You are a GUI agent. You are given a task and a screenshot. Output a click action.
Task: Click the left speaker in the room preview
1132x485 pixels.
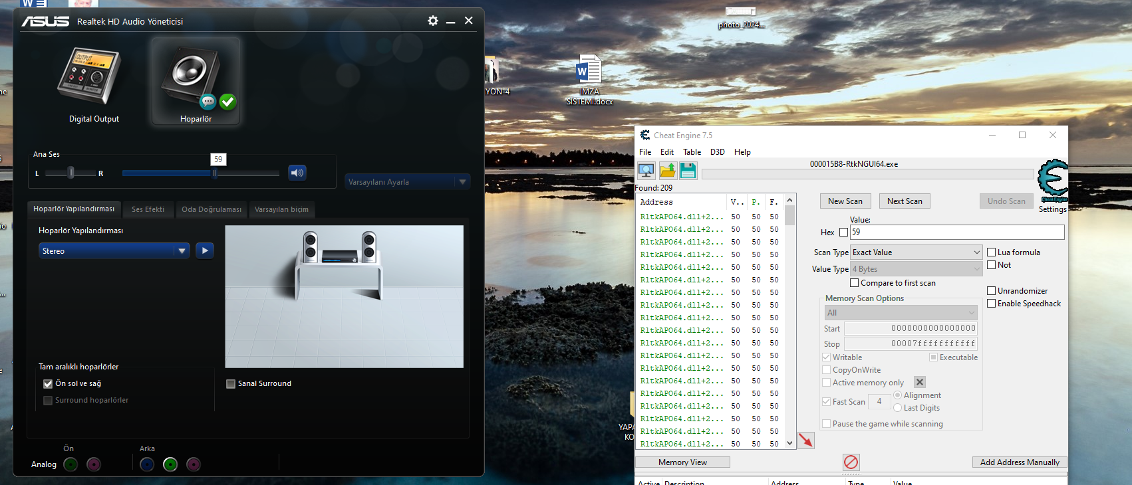pos(311,247)
